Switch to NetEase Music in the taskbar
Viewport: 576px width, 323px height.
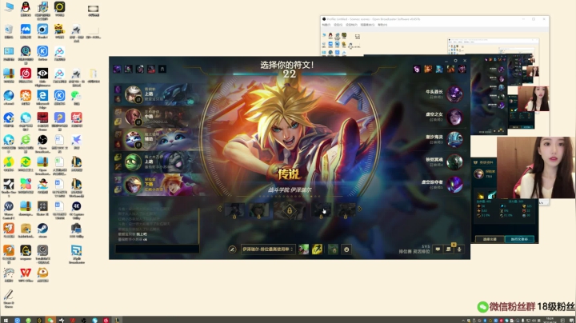coord(106,320)
